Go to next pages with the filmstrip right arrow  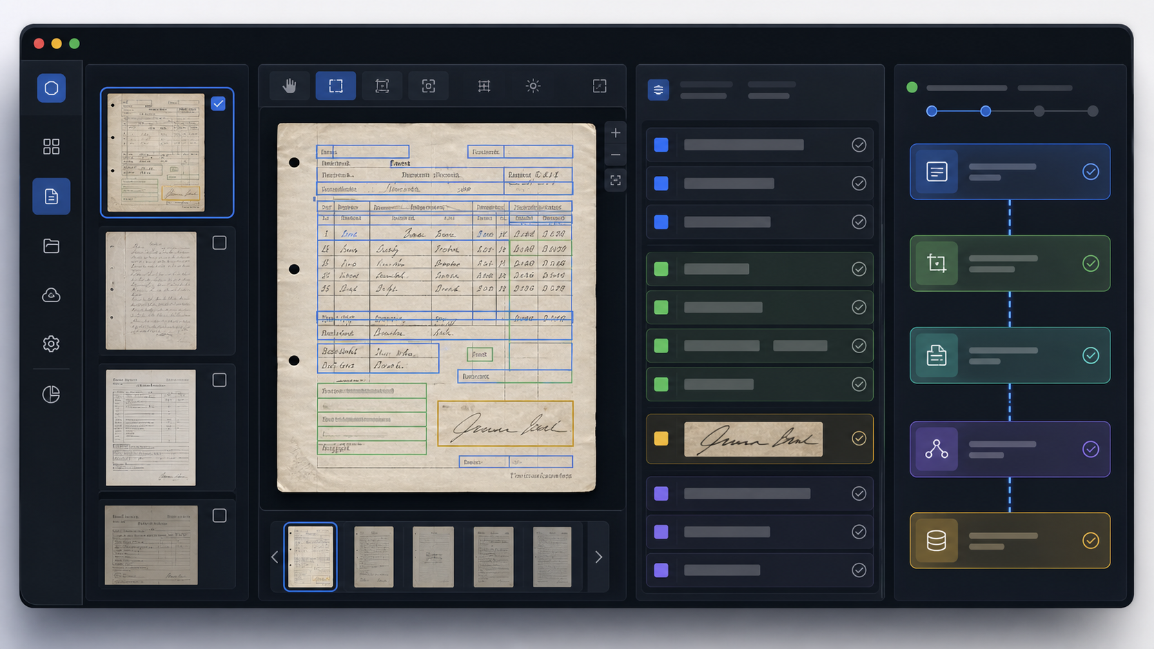click(598, 557)
